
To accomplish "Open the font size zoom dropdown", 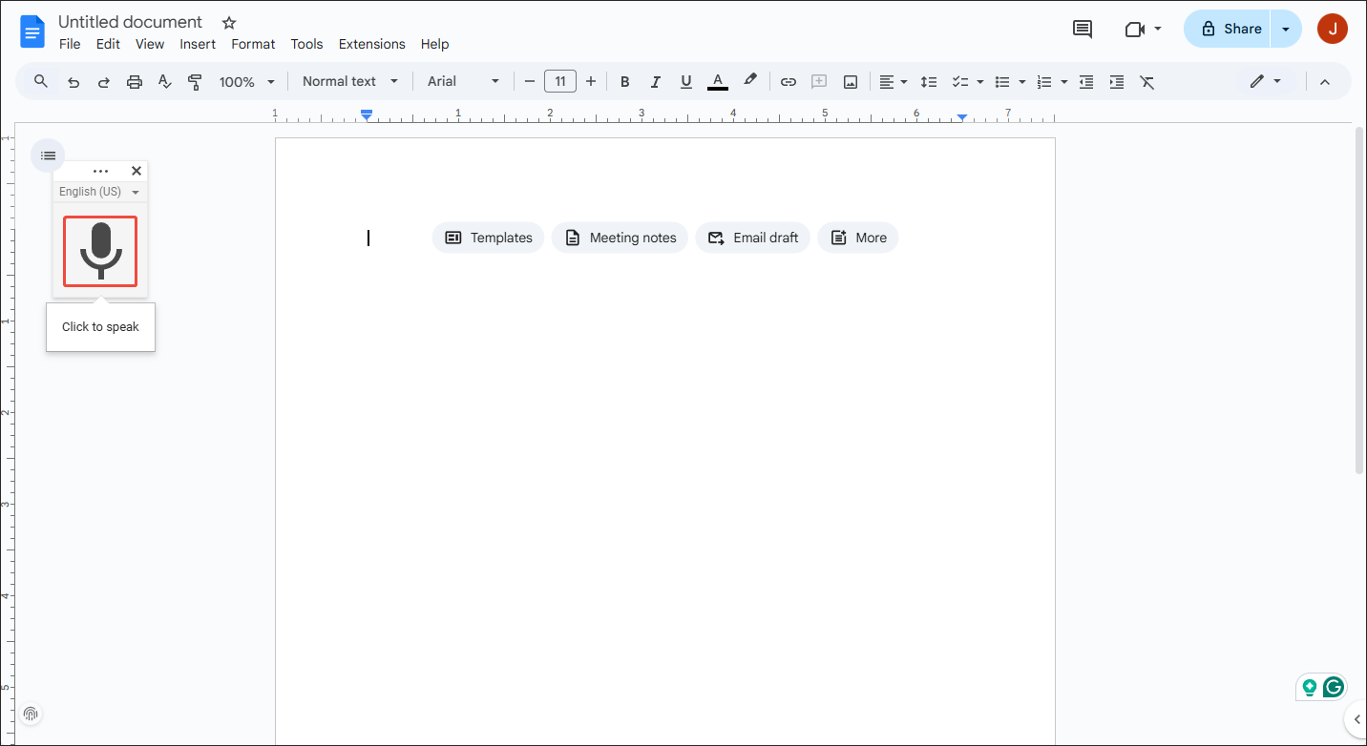I will coord(246,81).
